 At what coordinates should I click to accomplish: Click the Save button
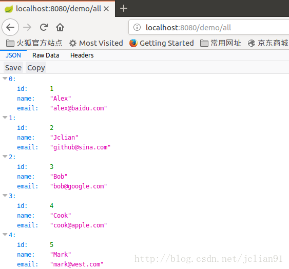click(13, 68)
